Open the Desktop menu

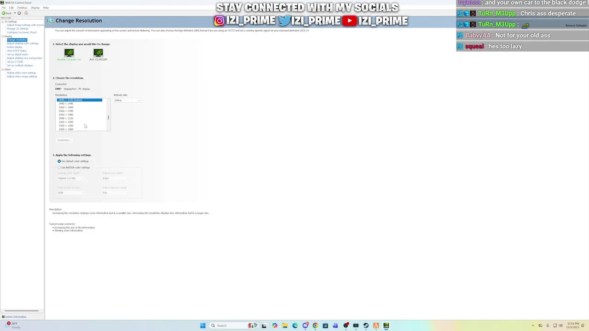pyautogui.click(x=22, y=8)
